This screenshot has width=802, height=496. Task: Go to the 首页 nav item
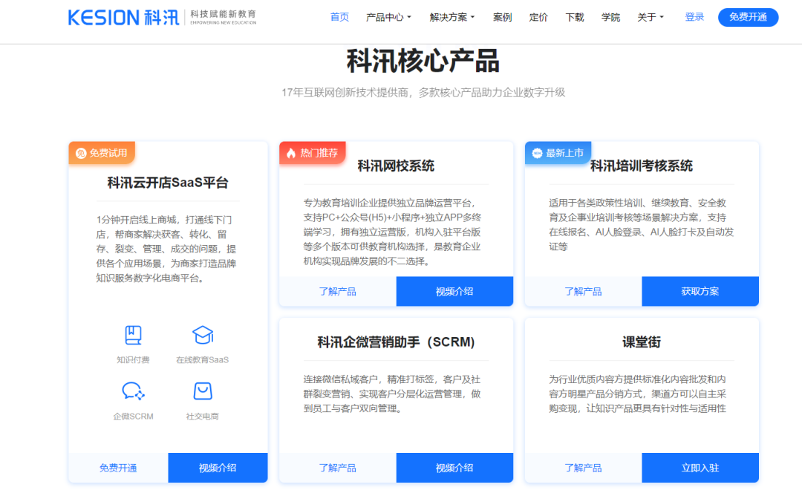339,17
